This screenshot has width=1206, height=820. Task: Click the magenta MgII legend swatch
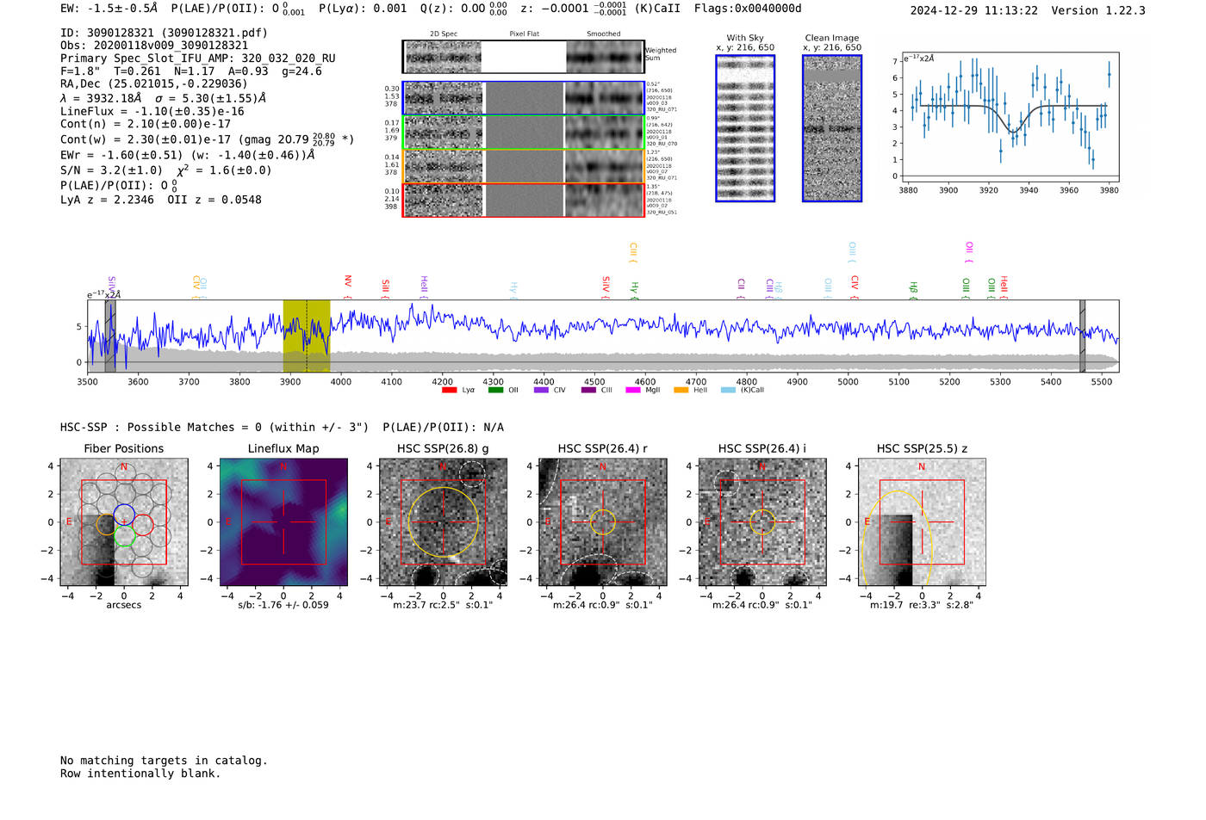tap(633, 390)
